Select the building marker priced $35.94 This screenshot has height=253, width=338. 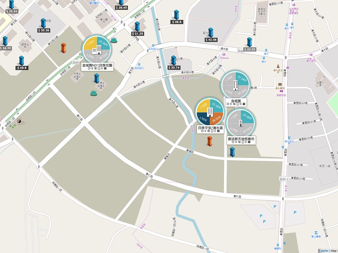pos(11,4)
